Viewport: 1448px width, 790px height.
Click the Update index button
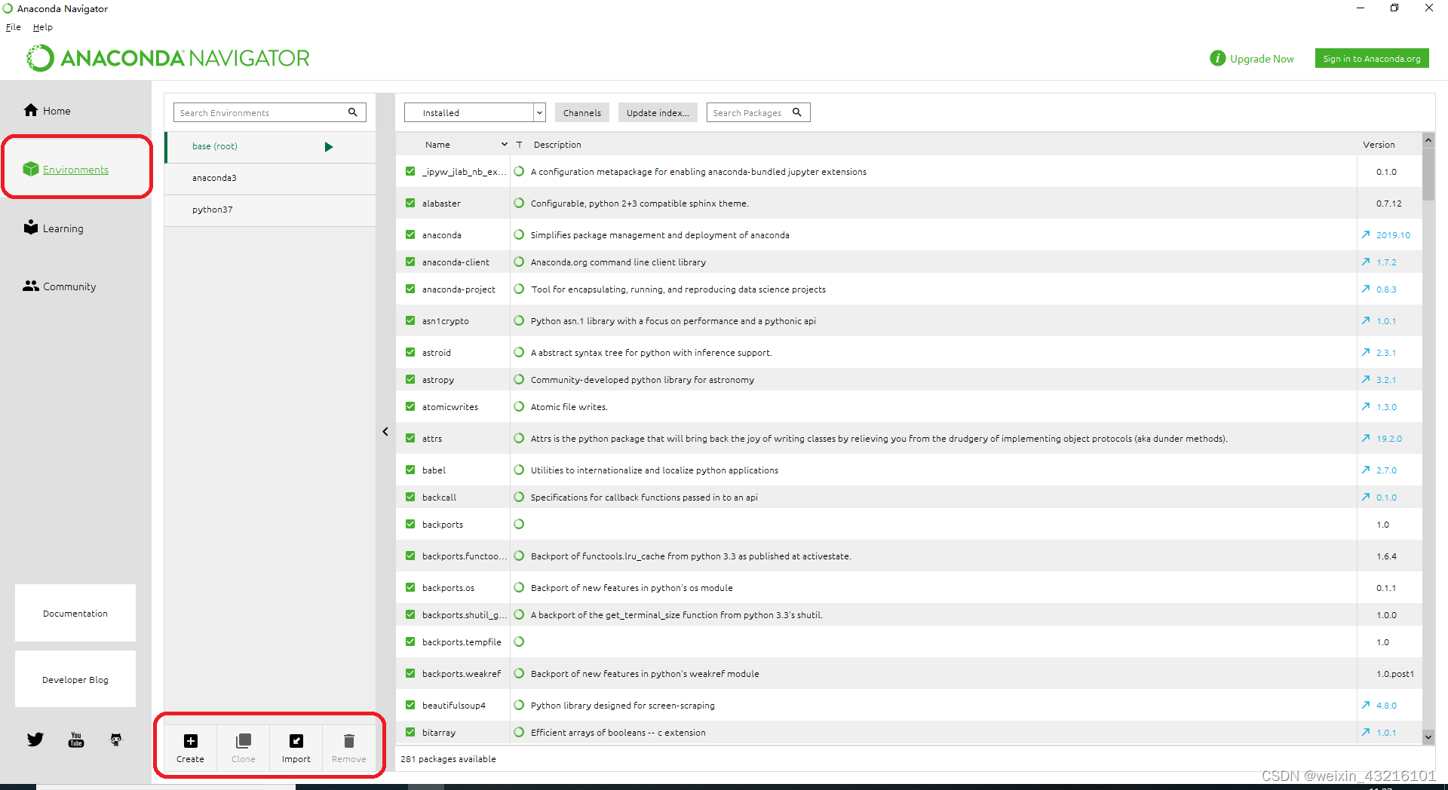click(658, 112)
